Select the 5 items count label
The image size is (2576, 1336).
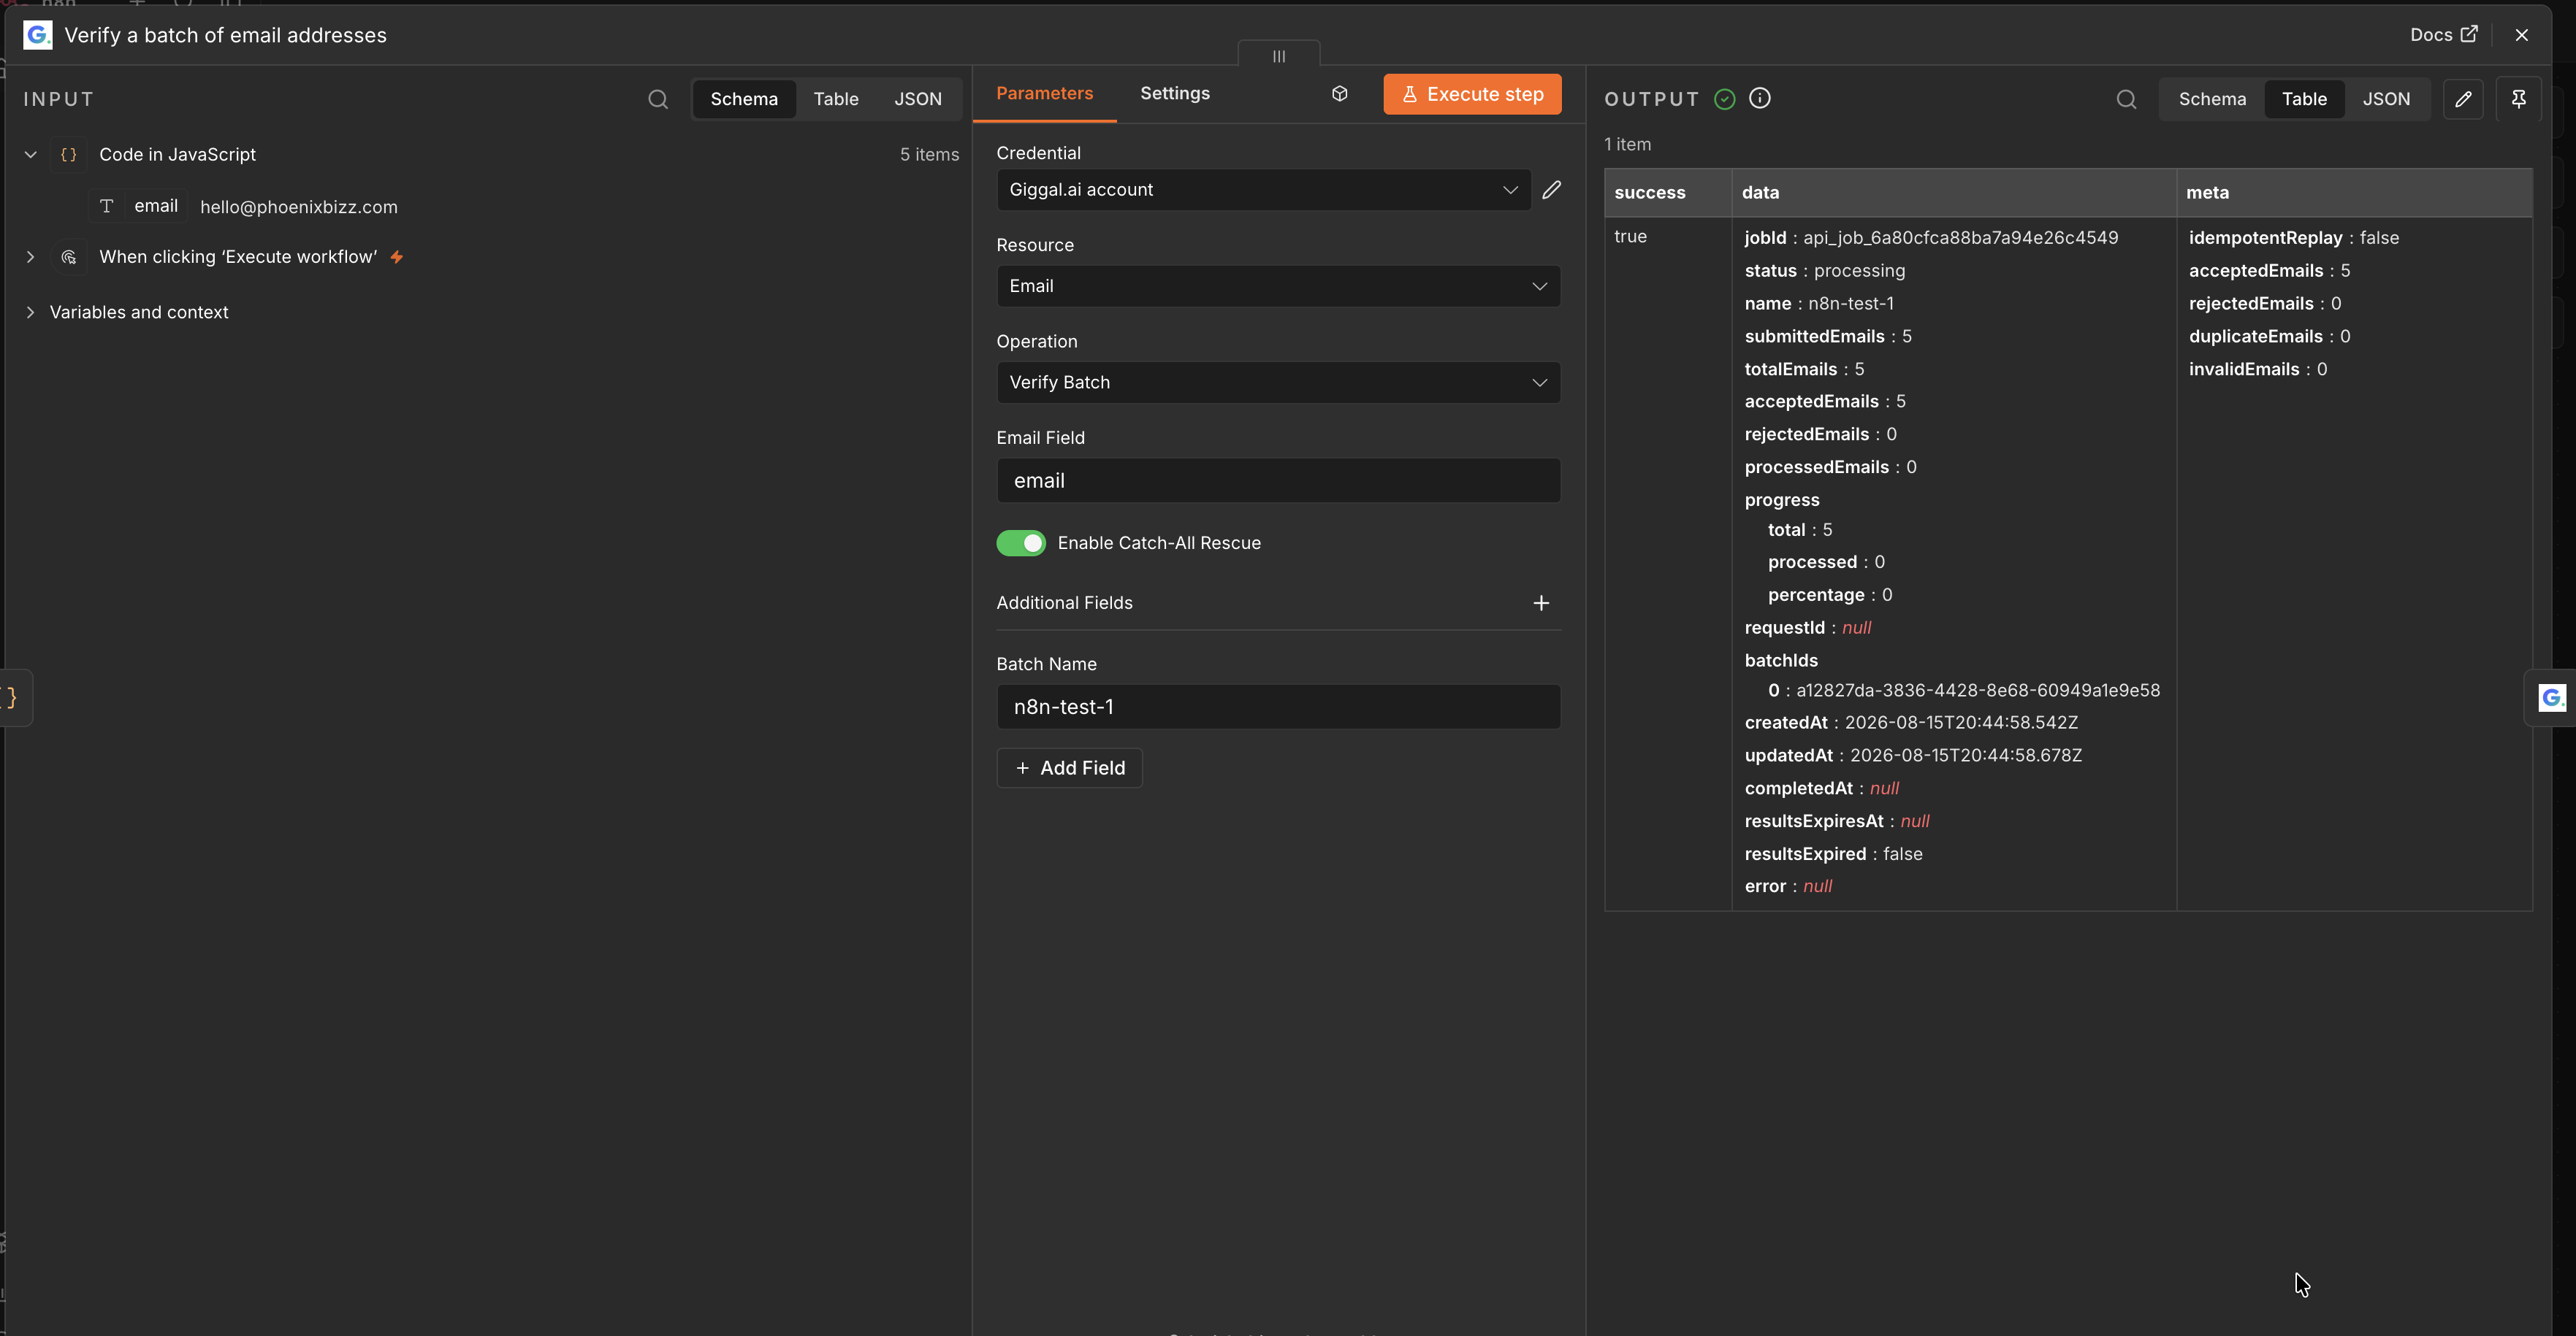tap(928, 155)
